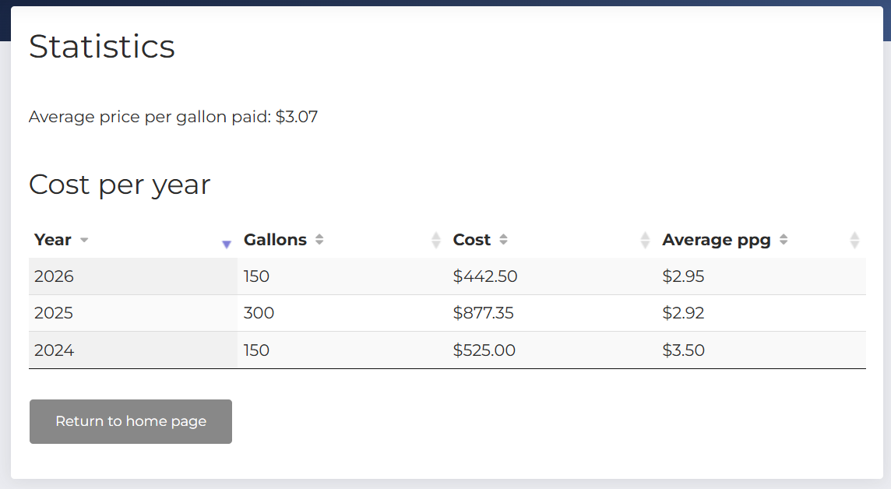This screenshot has height=489, width=891.
Task: Click the Average ppg column header
Action: tap(716, 240)
